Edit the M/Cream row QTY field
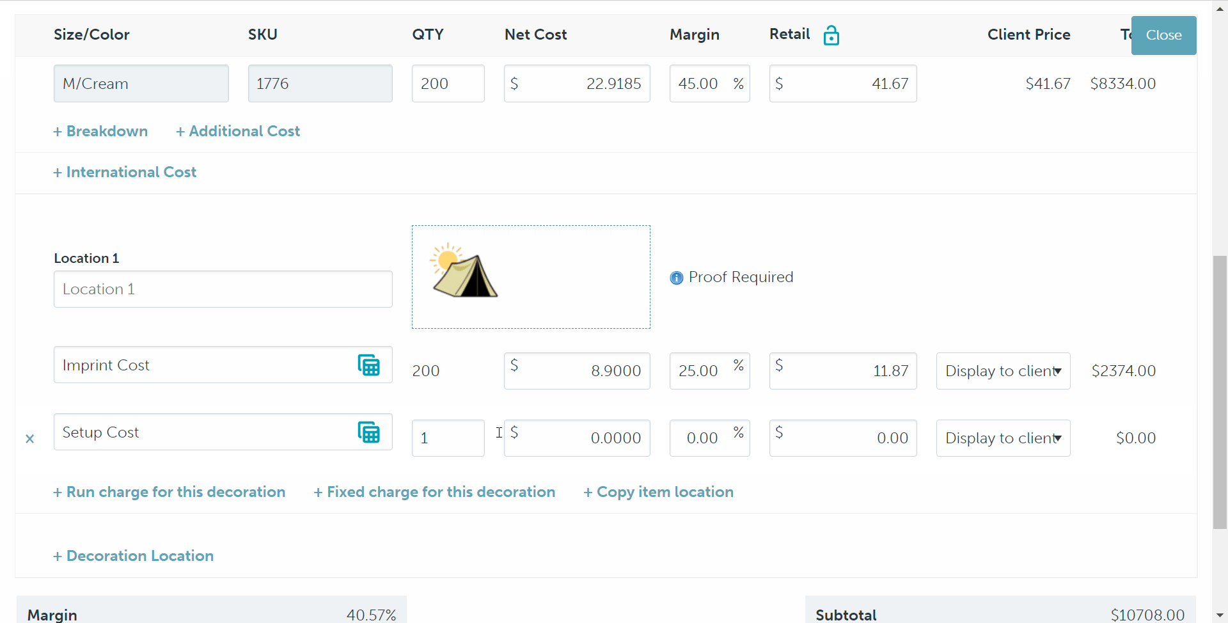 [448, 84]
